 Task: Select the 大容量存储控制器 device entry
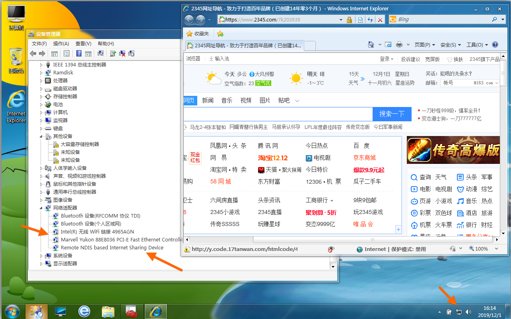pyautogui.click(x=80, y=144)
